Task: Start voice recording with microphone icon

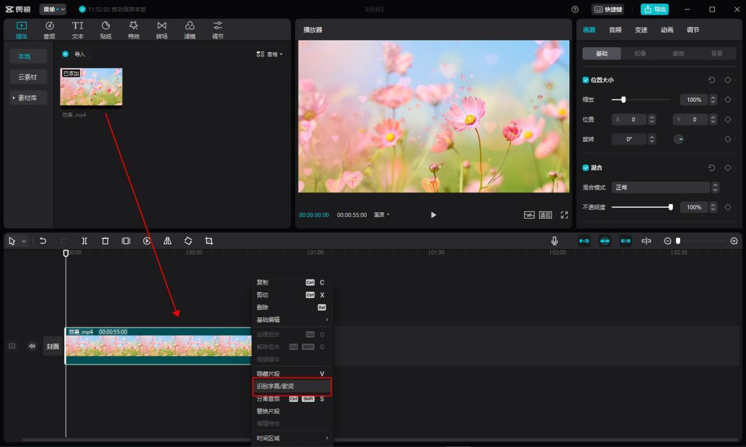Action: [x=554, y=241]
